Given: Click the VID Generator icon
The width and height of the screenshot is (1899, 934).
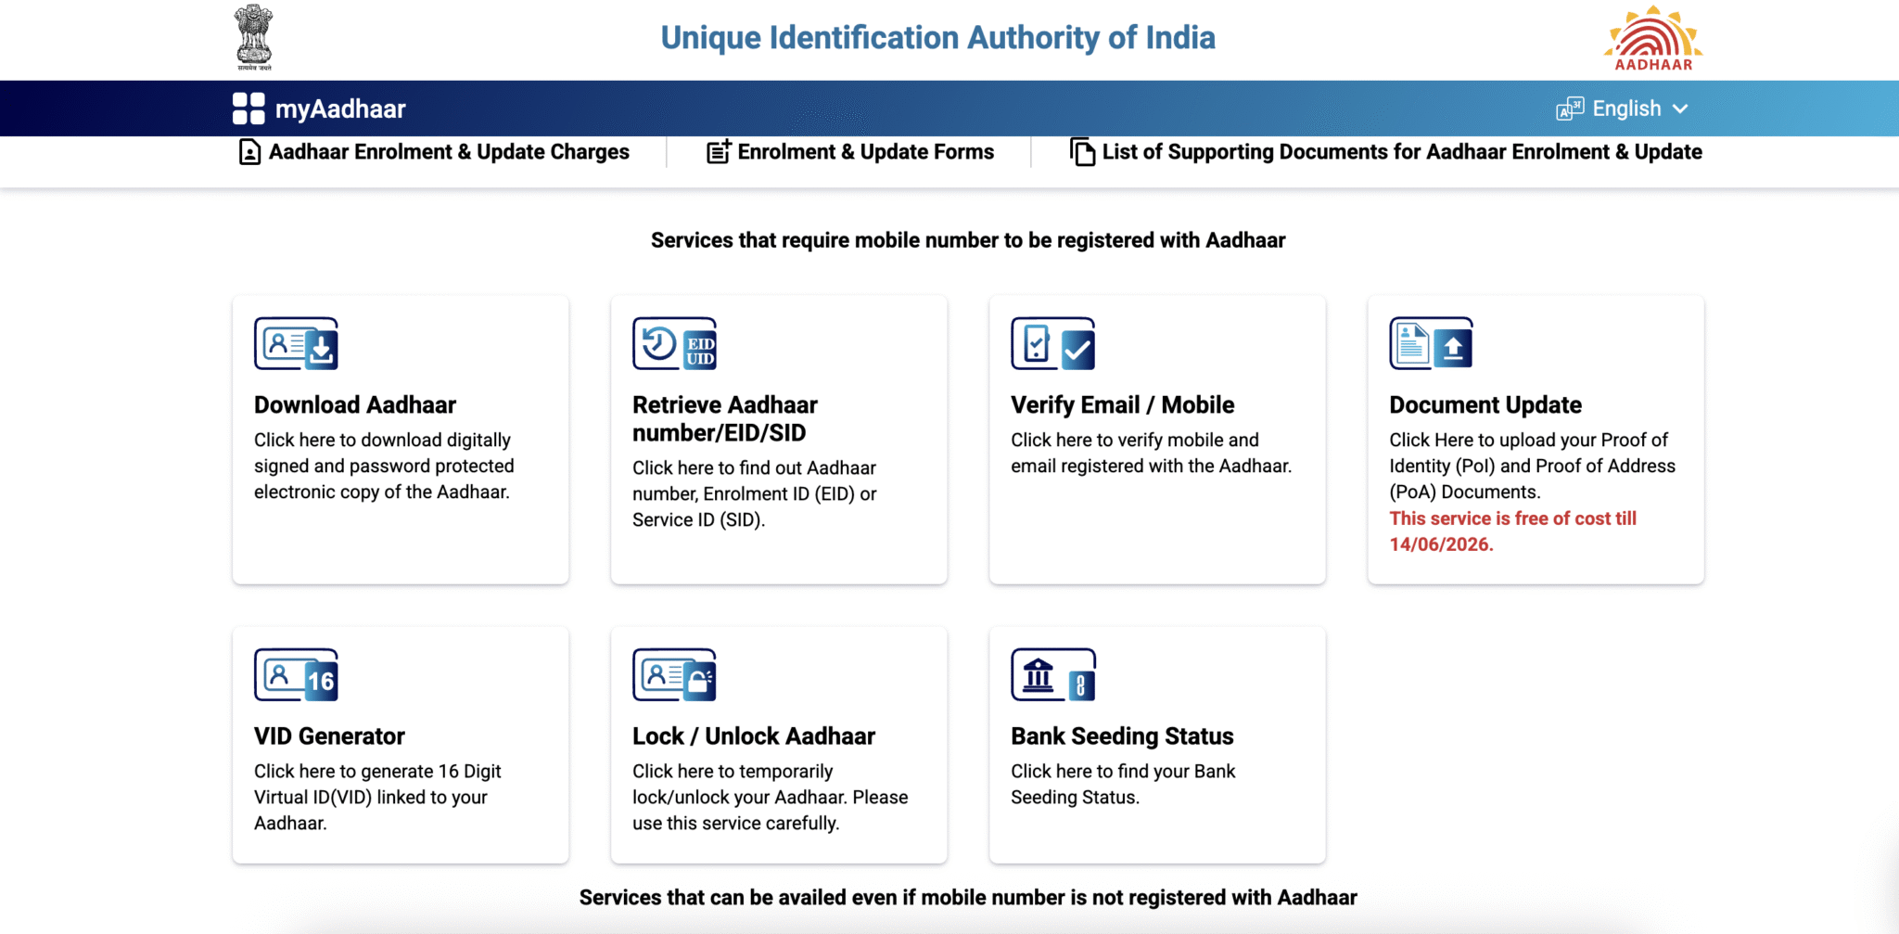Looking at the screenshot, I should click(296, 675).
